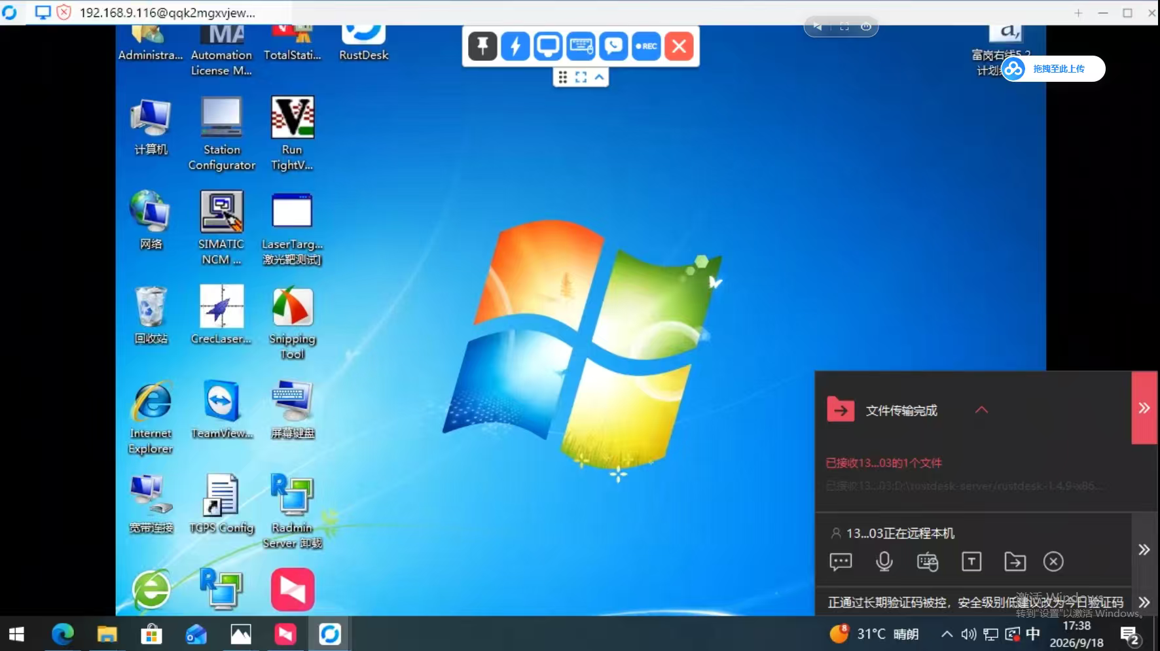This screenshot has width=1160, height=651.
Task: Open the Administrator folder on the desktop
Action: (x=151, y=43)
